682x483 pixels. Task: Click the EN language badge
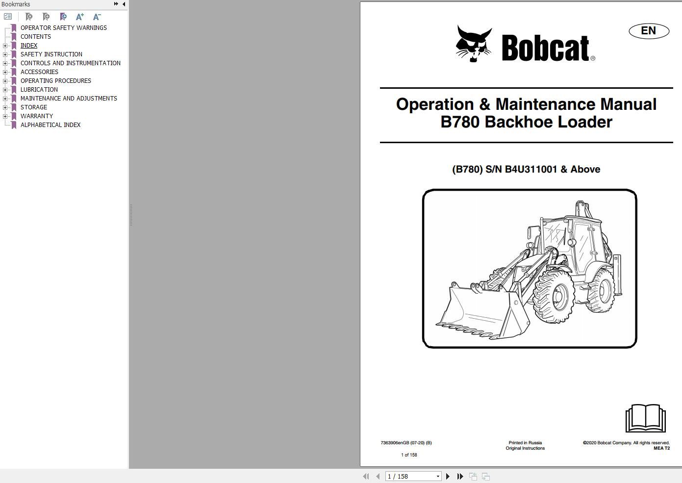tap(649, 31)
